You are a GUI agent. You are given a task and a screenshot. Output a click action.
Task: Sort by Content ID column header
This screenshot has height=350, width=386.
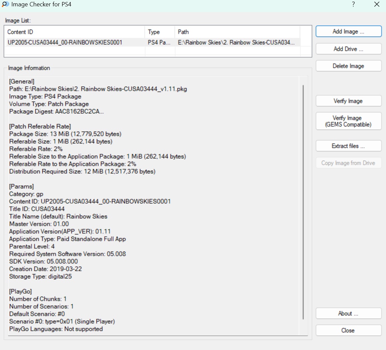74,32
